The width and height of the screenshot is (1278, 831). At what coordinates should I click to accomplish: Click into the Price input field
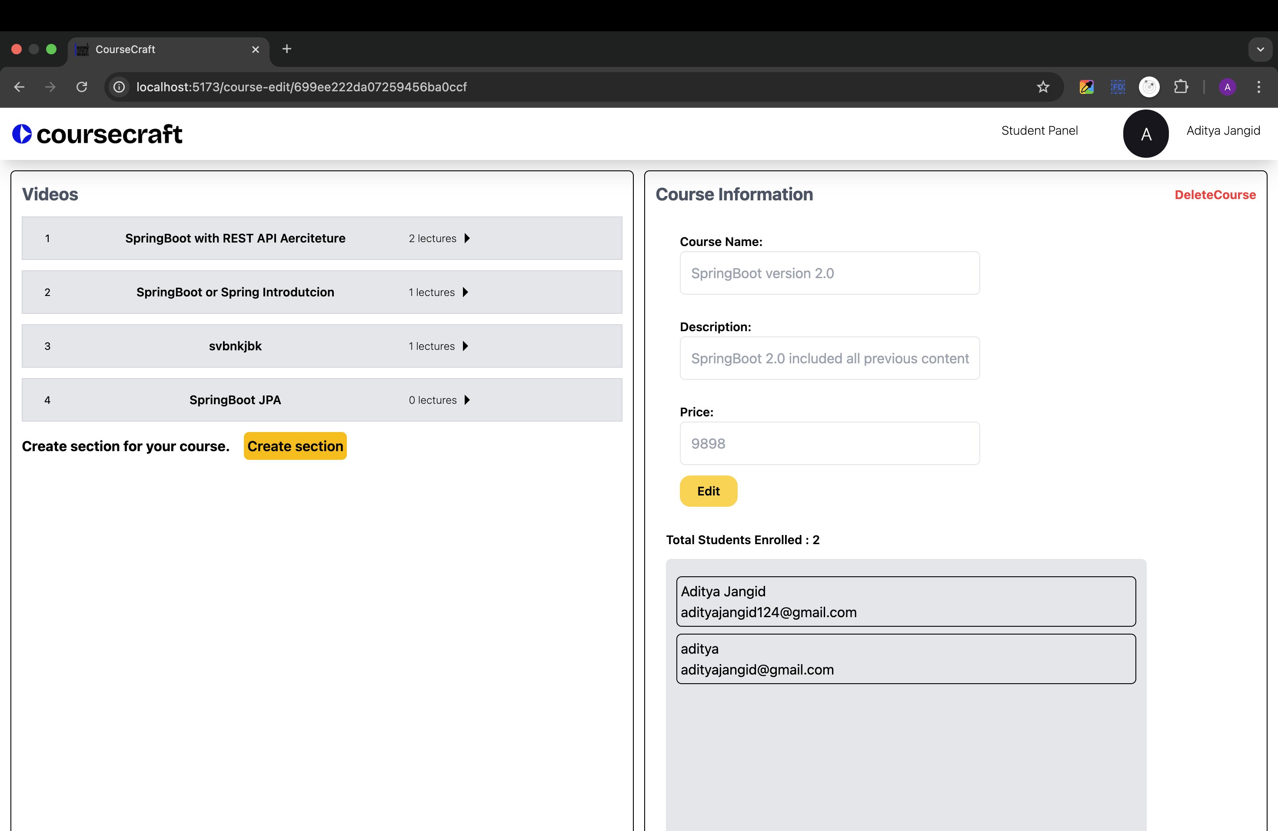829,443
